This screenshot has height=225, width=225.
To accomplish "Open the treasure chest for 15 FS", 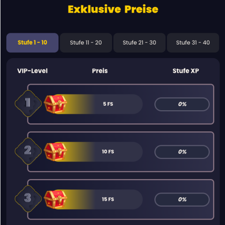I will coord(55,199).
